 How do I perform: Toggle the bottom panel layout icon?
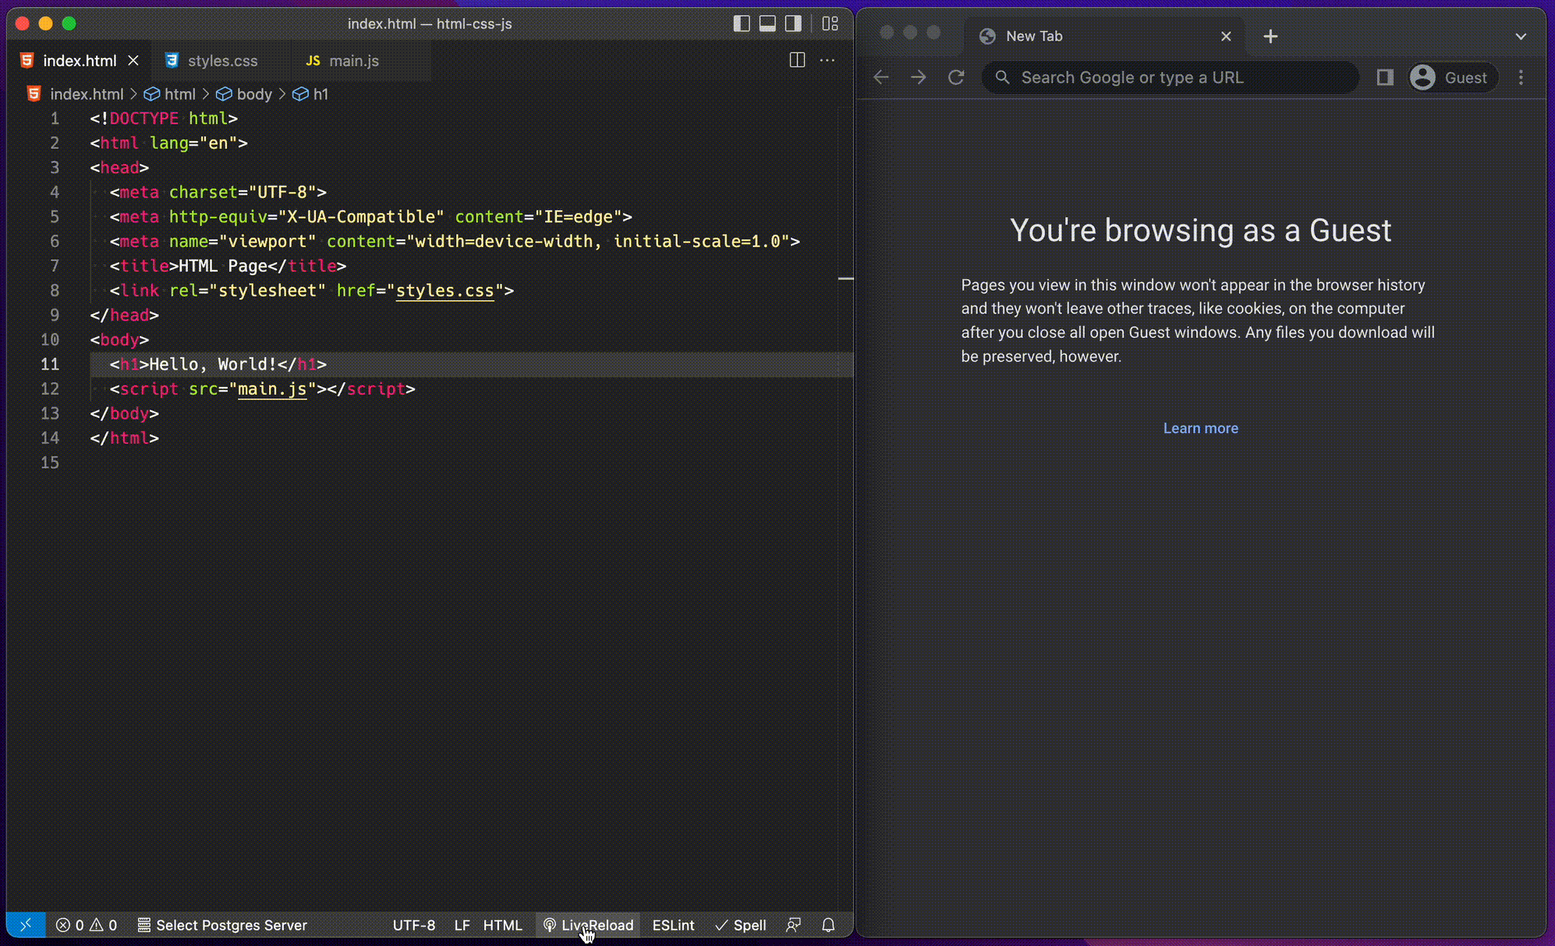pyautogui.click(x=767, y=23)
